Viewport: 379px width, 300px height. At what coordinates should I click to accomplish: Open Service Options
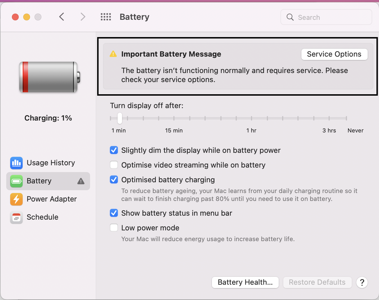[334, 54]
